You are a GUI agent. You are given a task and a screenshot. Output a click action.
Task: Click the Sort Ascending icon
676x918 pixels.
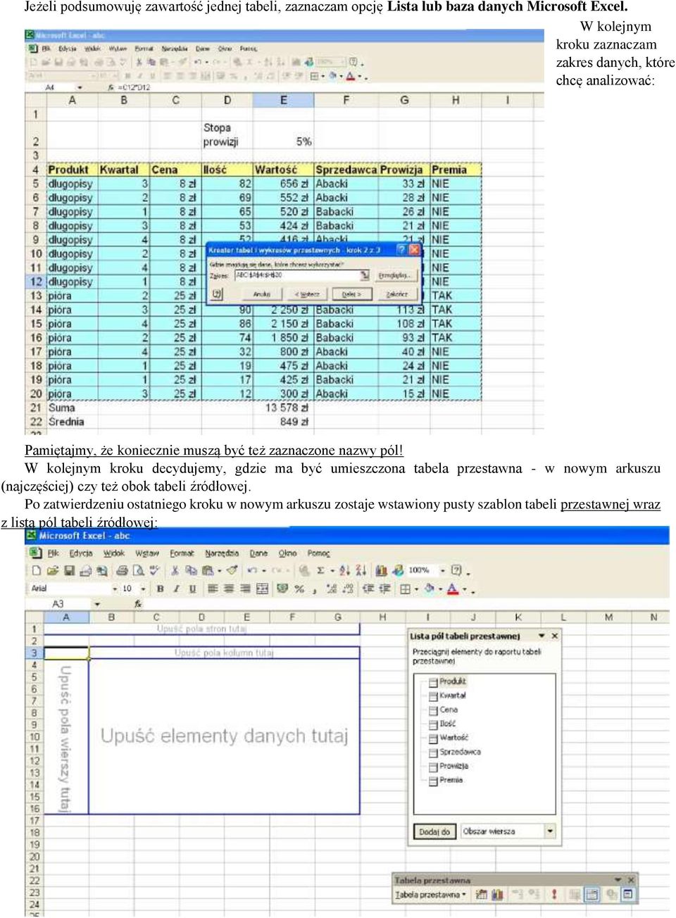point(346,571)
